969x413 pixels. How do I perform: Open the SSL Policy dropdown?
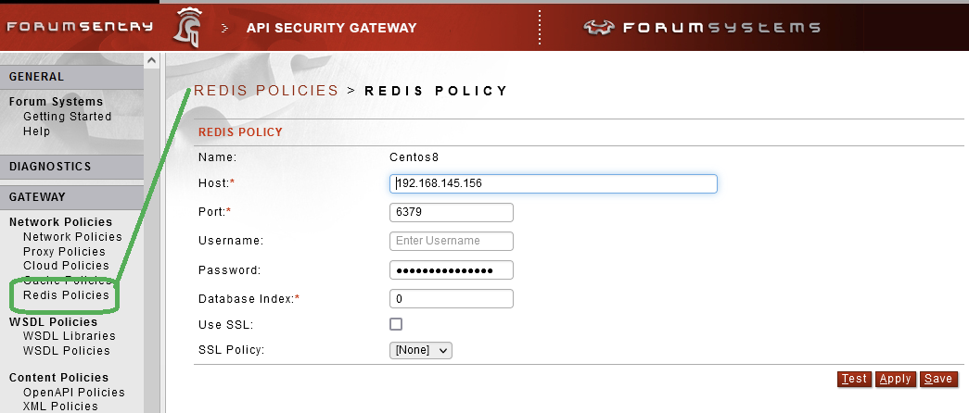(421, 350)
